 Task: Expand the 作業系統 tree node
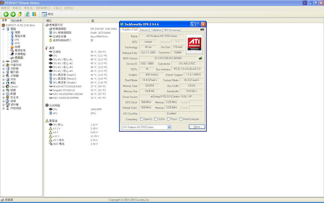4,65
